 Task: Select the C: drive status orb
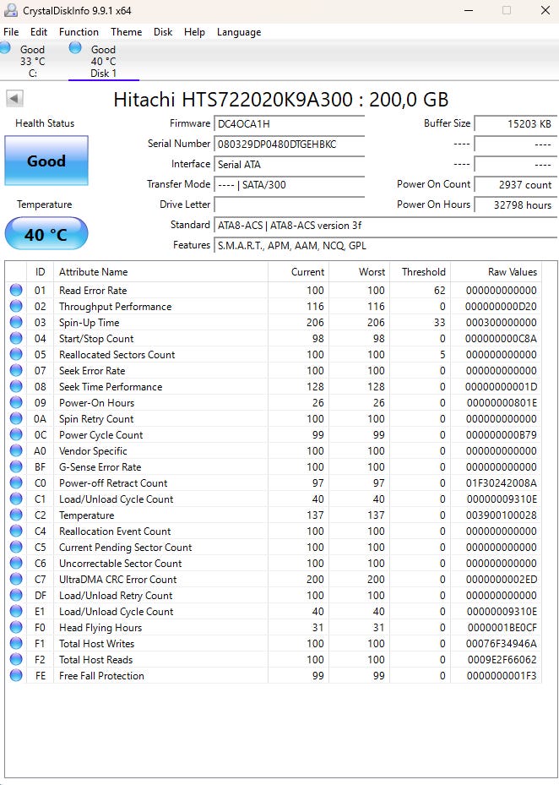click(x=5, y=47)
